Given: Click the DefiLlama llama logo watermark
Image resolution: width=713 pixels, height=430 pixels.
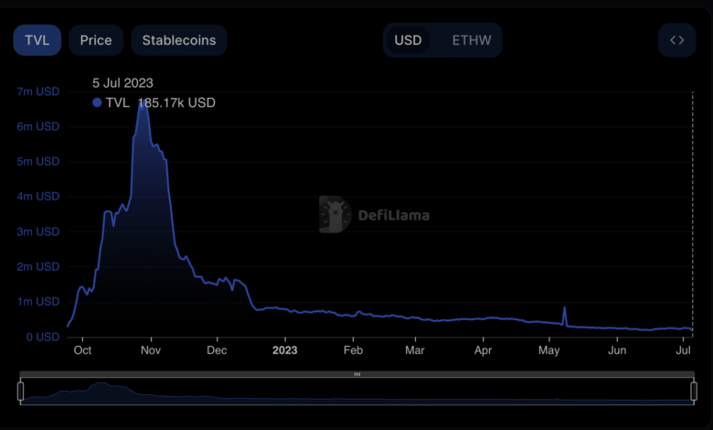Looking at the screenshot, I should (335, 215).
